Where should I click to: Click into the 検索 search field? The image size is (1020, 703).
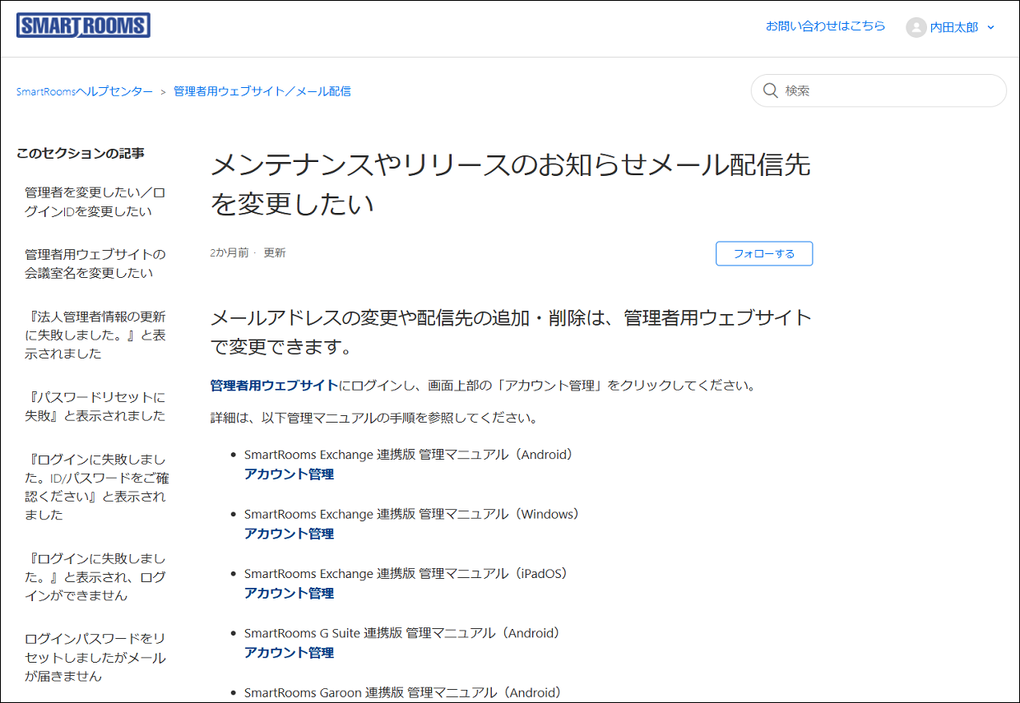click(888, 90)
